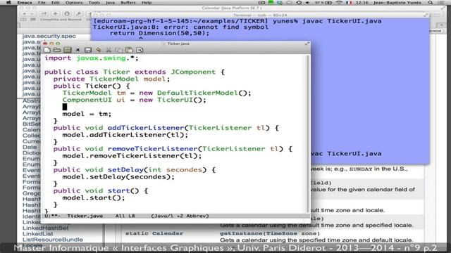Viewport: 451px width, 253px height.
Task: Click the getInstance(TimeZone zone) method link
Action: 270,233
